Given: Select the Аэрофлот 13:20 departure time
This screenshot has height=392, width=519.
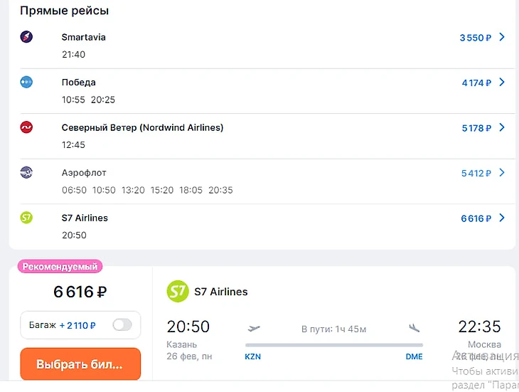Looking at the screenshot, I should [x=133, y=190].
